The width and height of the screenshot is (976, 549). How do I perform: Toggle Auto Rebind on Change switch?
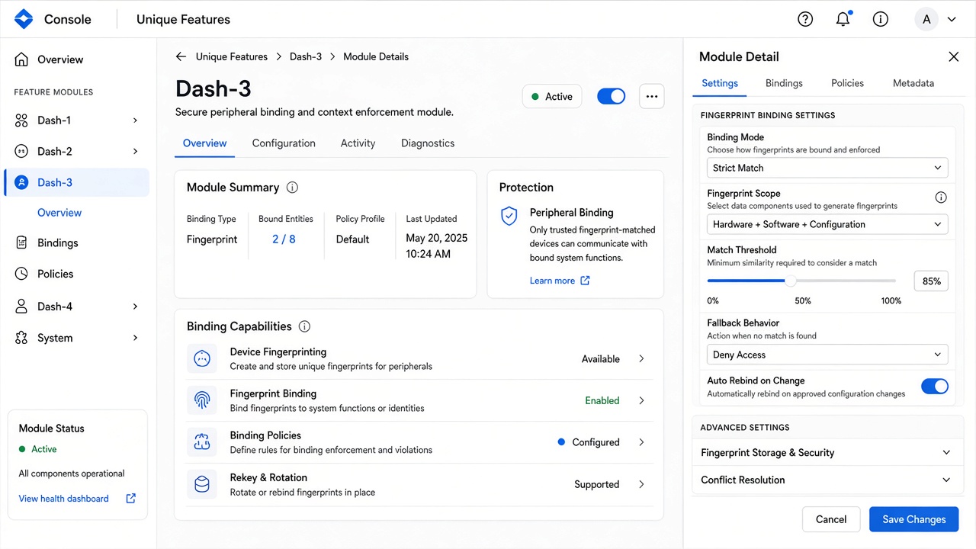click(935, 387)
